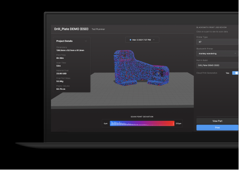Open the Ted Plummer owner name
This screenshot has height=170, width=239.
click(x=98, y=29)
